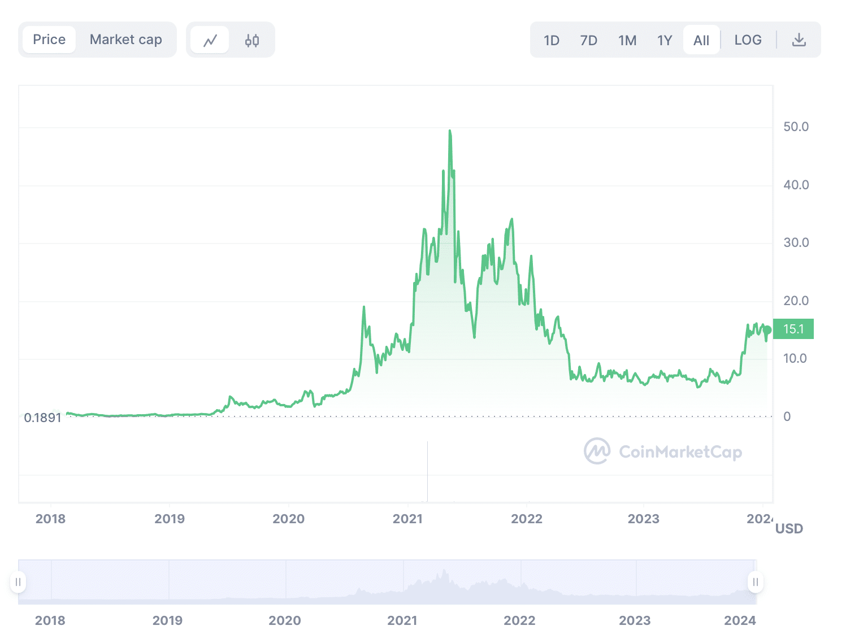Screen dimensions: 859x643
Task: Download chart data icon
Action: (x=799, y=40)
